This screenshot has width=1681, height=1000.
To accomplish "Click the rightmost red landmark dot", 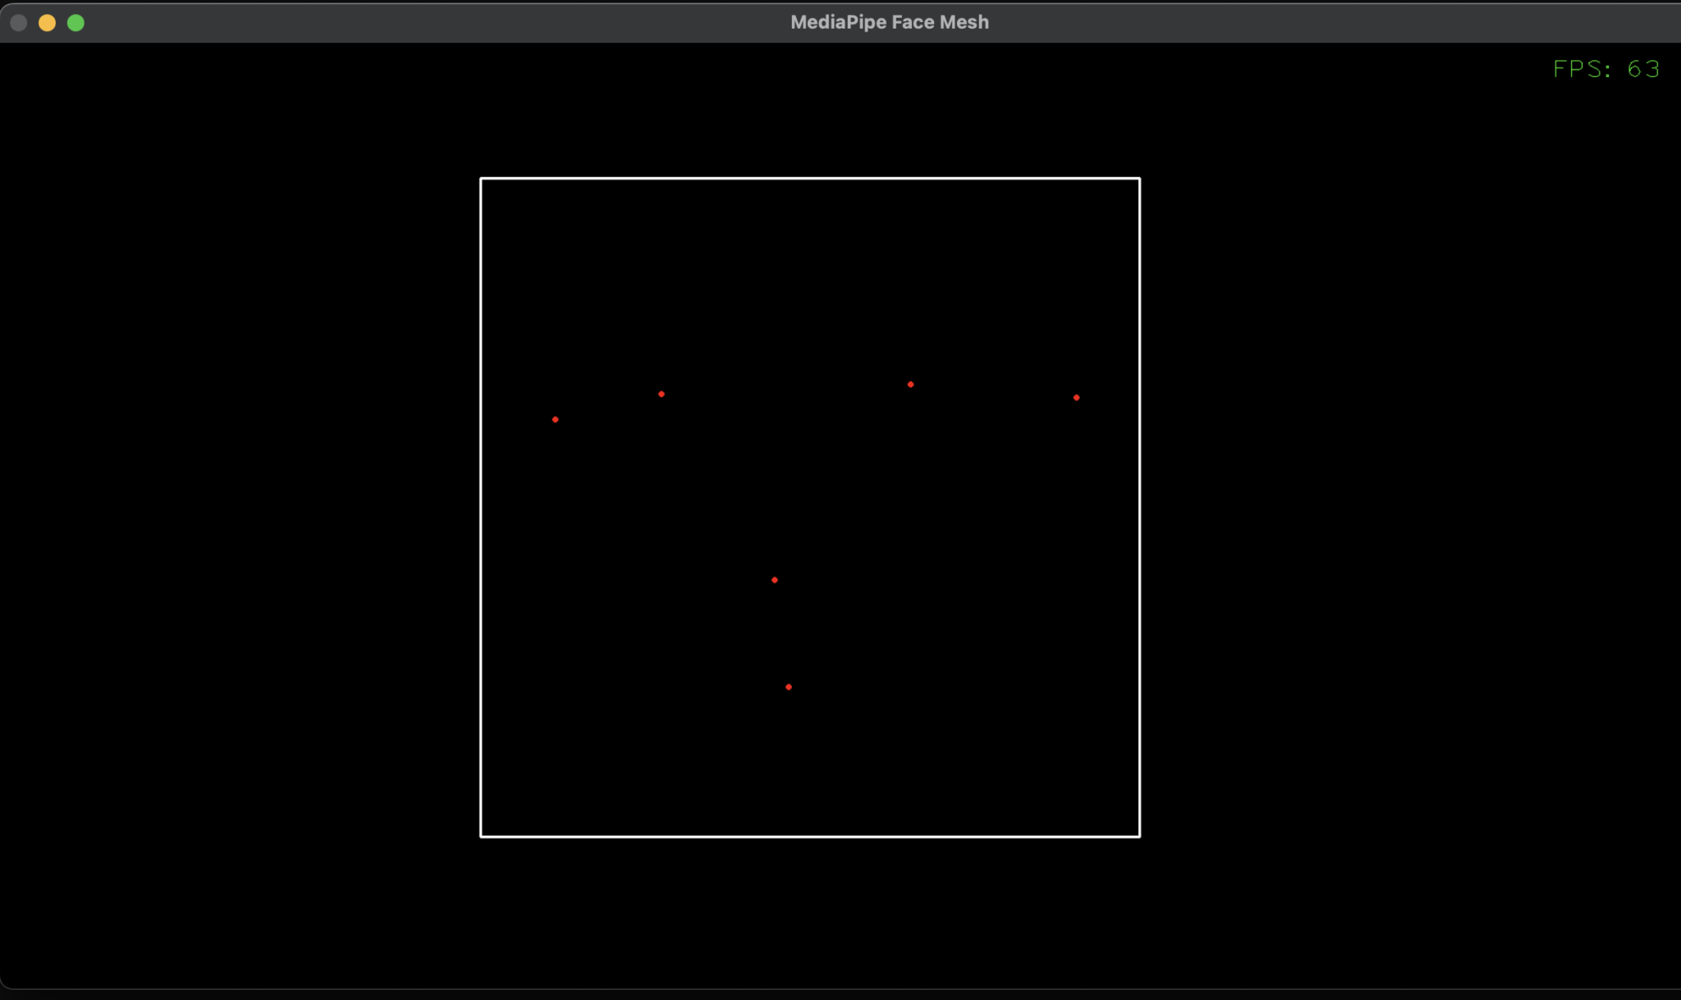I will tap(1076, 396).
